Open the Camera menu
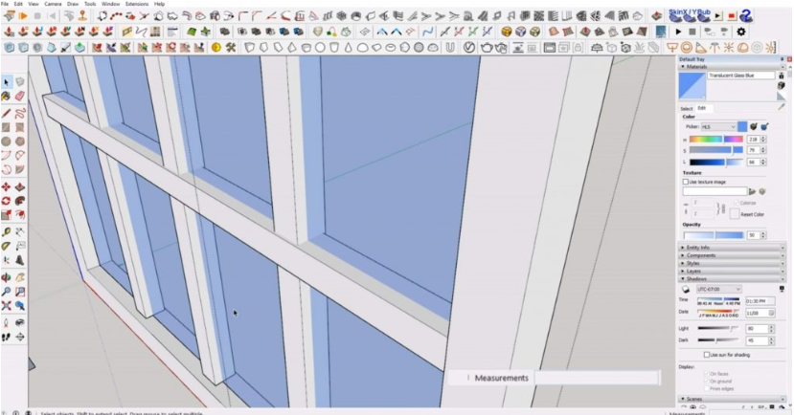The height and width of the screenshot is (415, 794). pyautogui.click(x=53, y=4)
